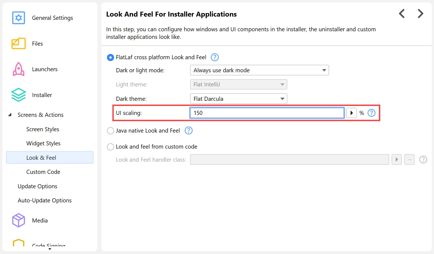
Task: Select the Launchers rocket icon
Action: [18, 69]
